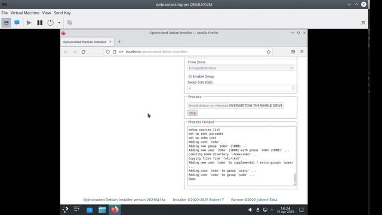The image size is (382, 215).
Task: Follow the Robert T link
Action: tap(217, 199)
